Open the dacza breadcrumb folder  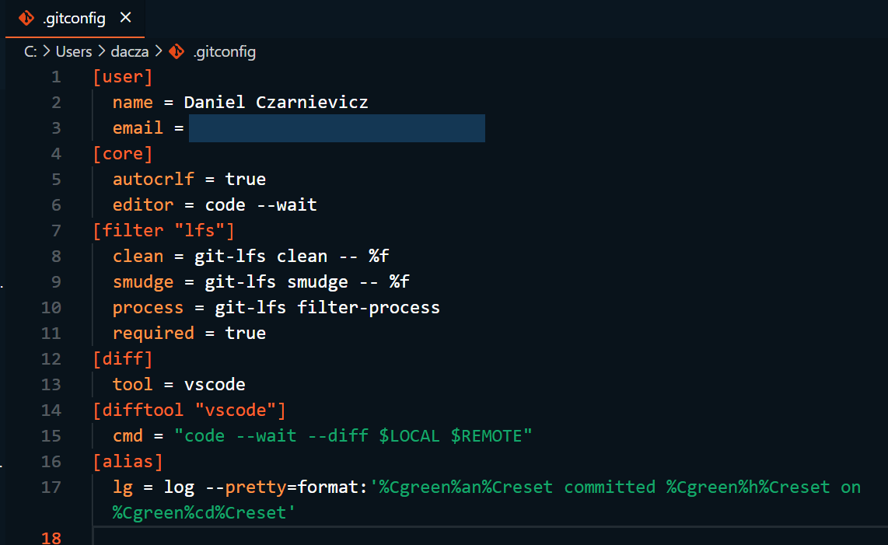coord(131,52)
